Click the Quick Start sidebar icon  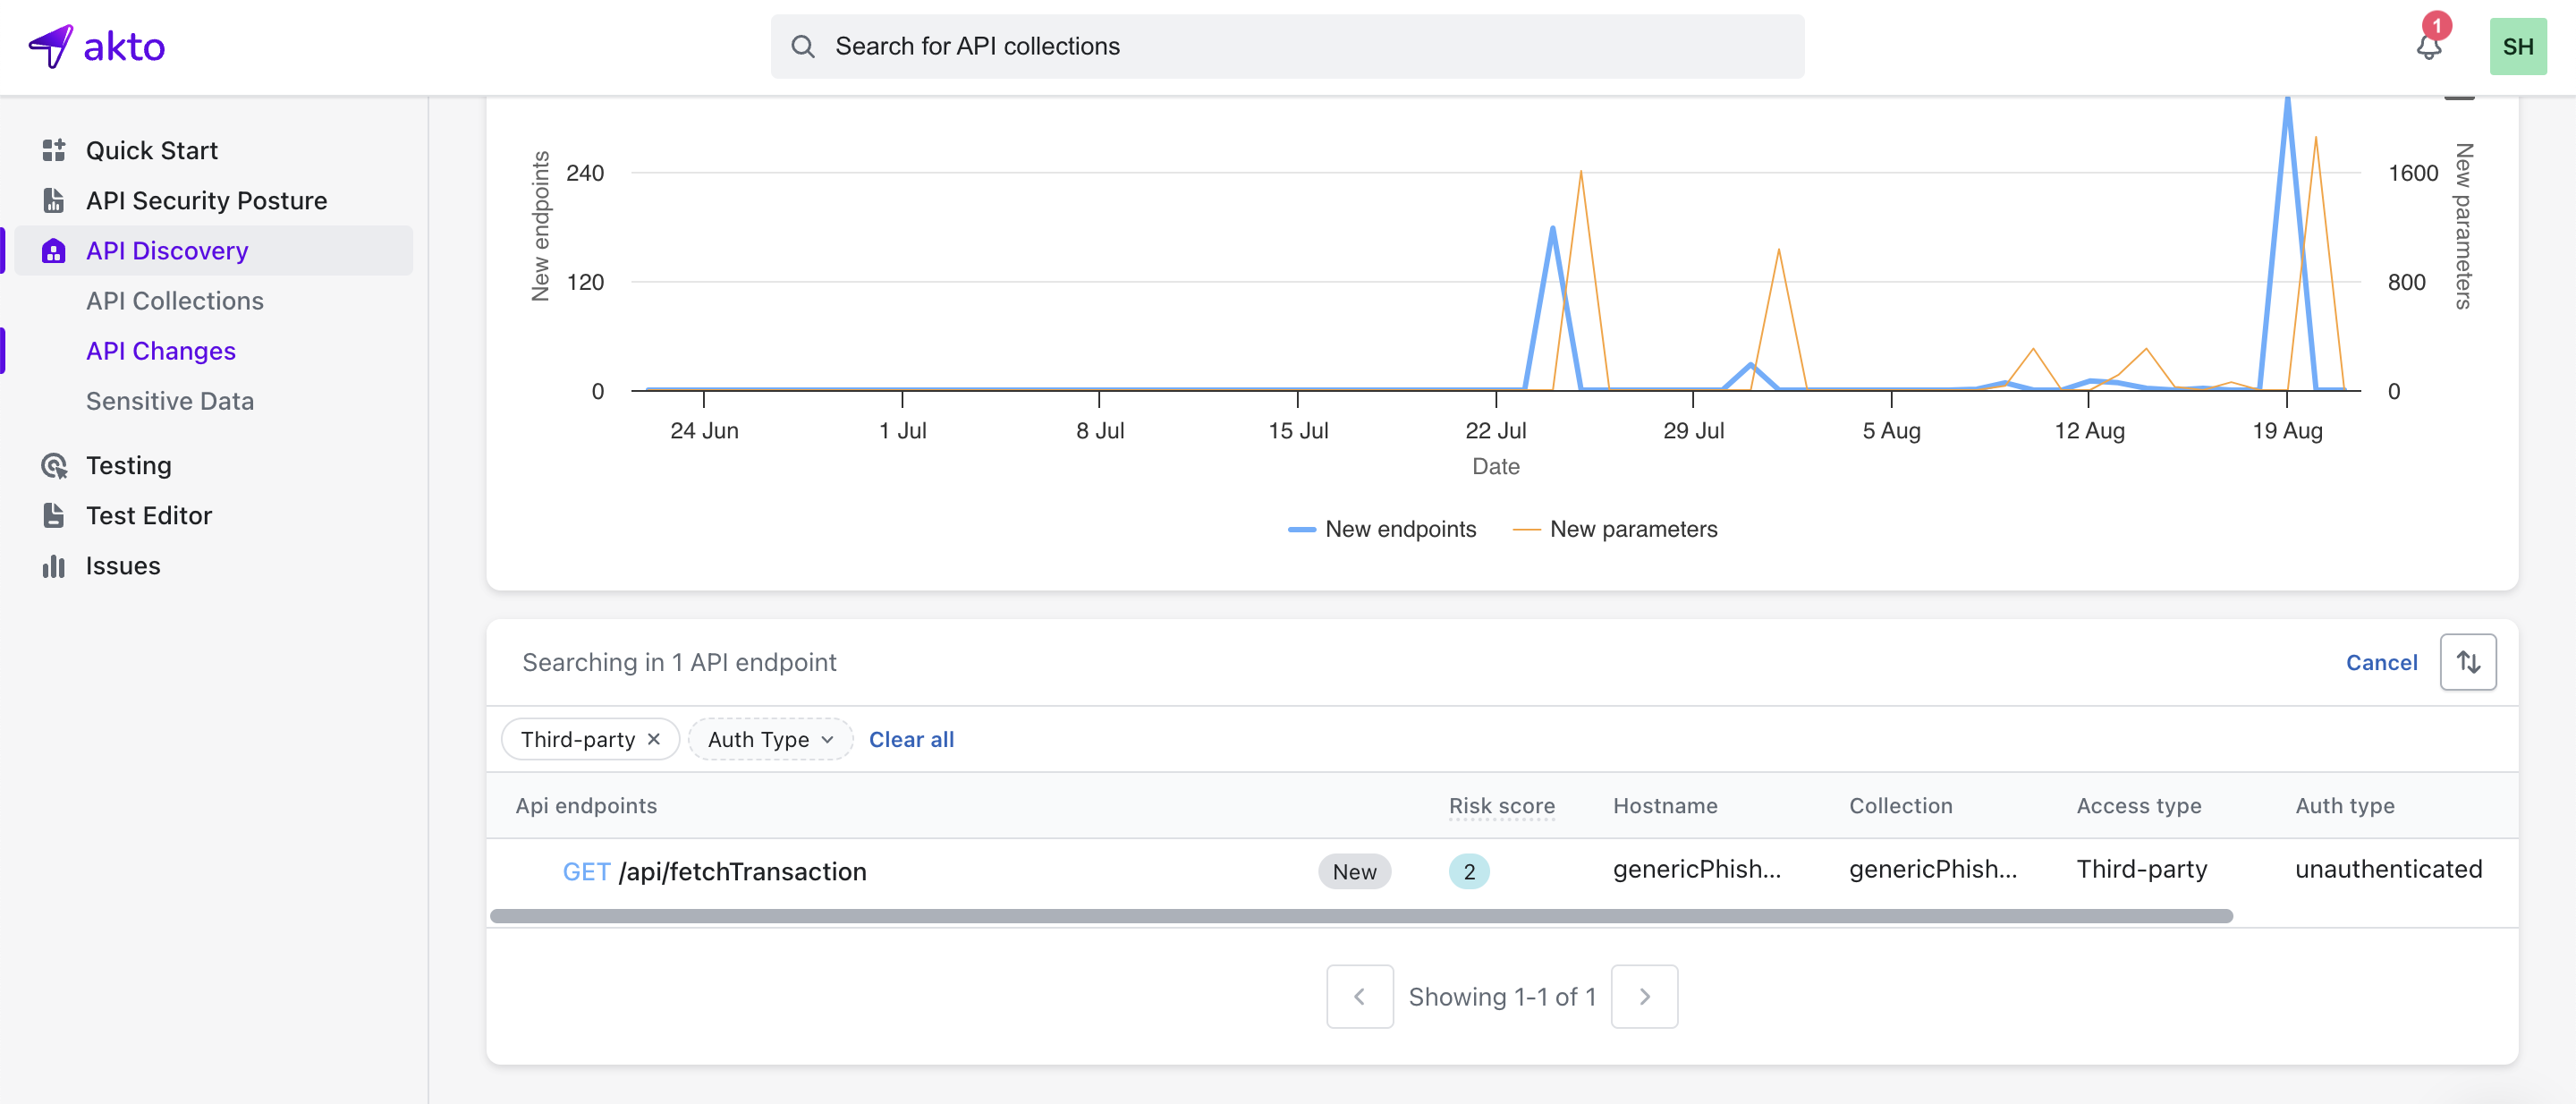54,150
